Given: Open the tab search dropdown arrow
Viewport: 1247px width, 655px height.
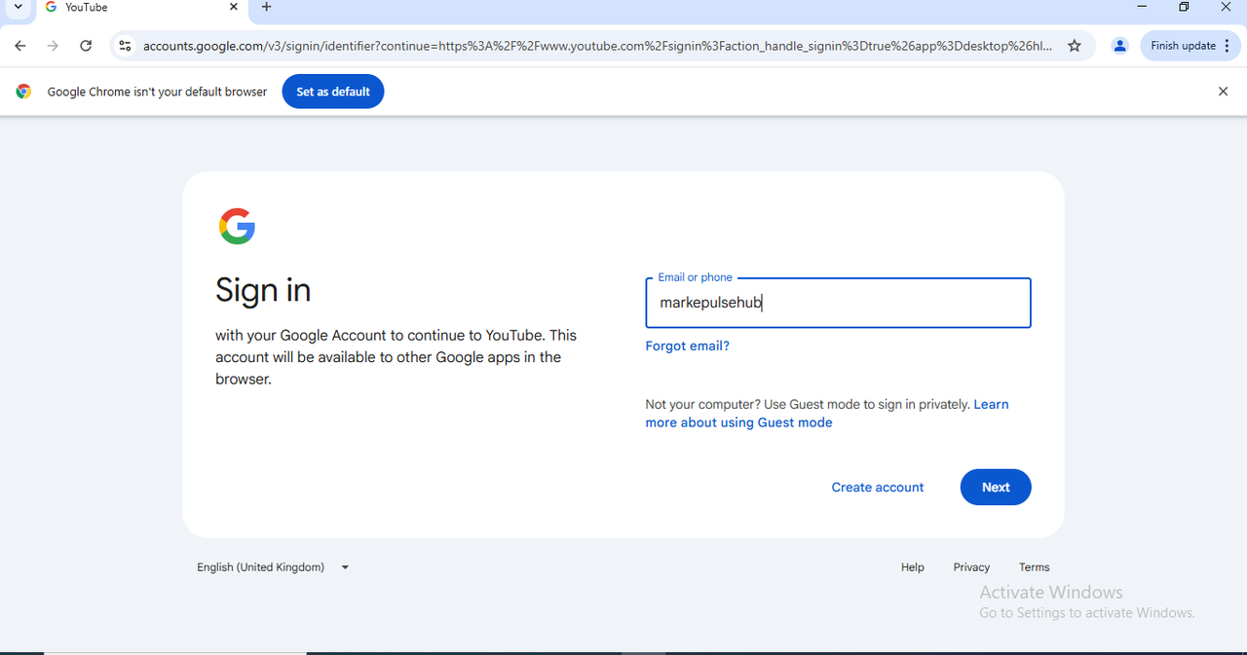Looking at the screenshot, I should tap(18, 7).
